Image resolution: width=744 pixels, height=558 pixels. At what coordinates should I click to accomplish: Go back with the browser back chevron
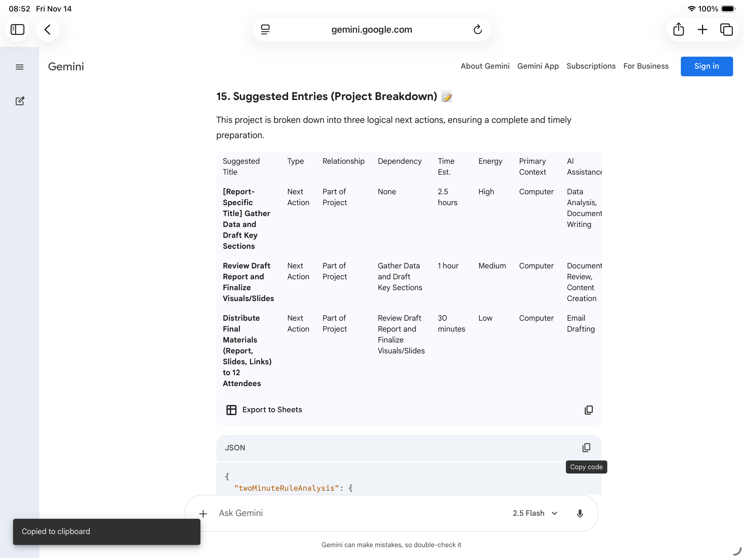click(48, 30)
